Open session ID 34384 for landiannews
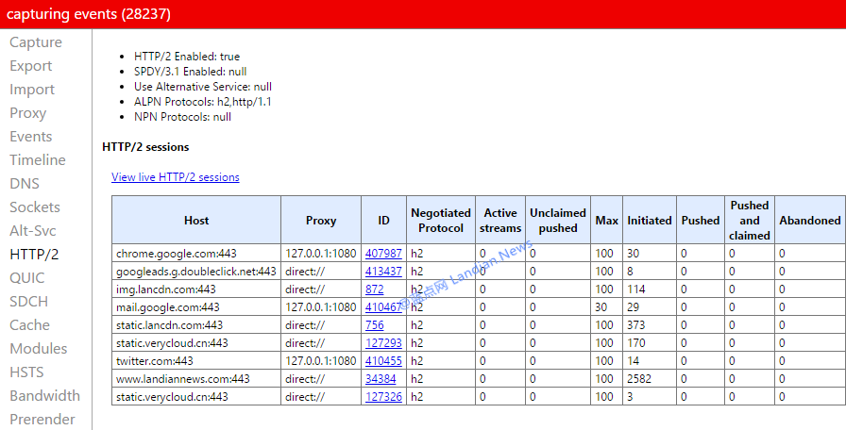Viewport: 846px width, 430px height. (x=381, y=379)
